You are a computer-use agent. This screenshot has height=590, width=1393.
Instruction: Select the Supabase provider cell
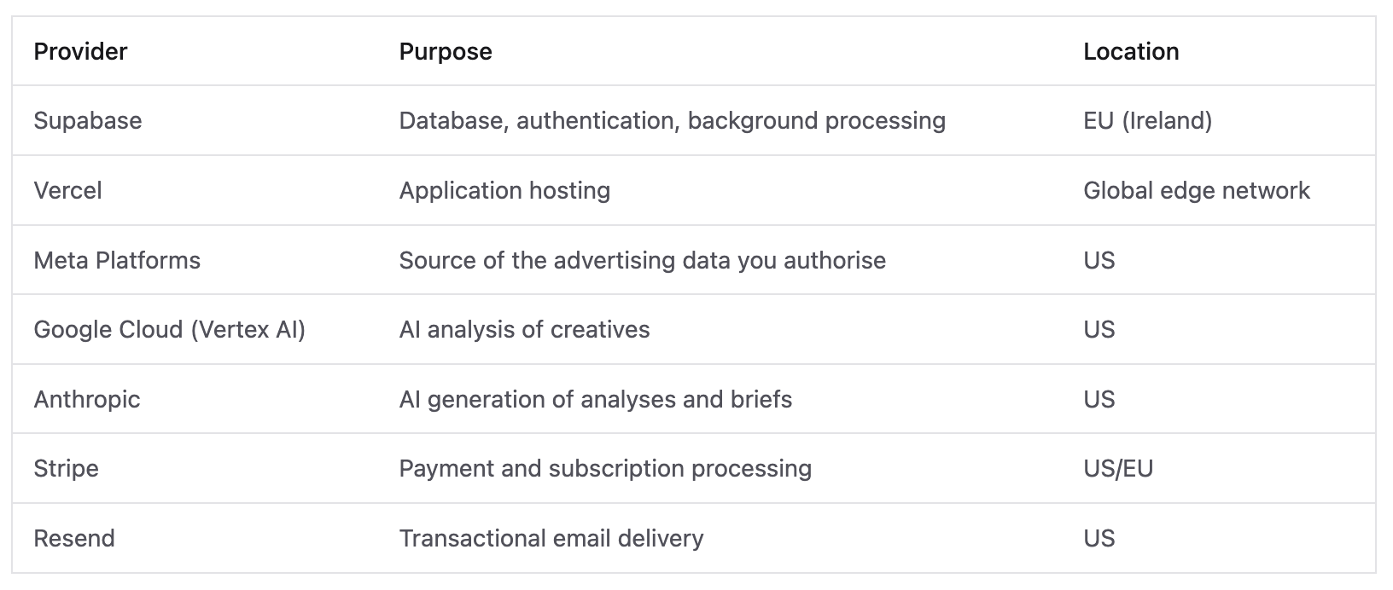pos(88,120)
